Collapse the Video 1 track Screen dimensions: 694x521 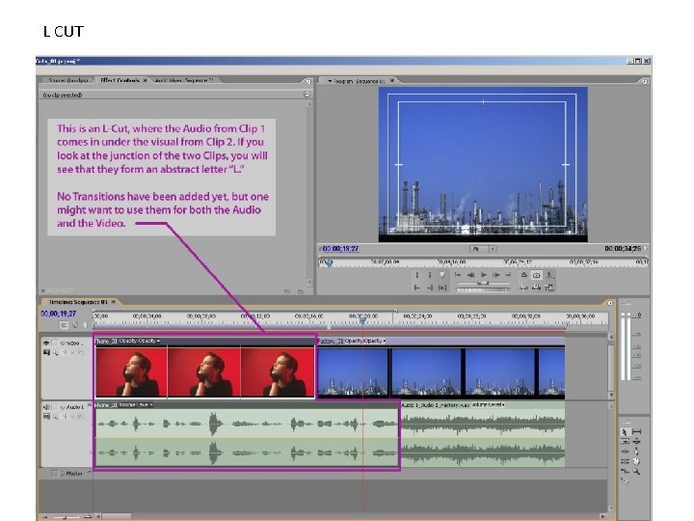[x=63, y=343]
